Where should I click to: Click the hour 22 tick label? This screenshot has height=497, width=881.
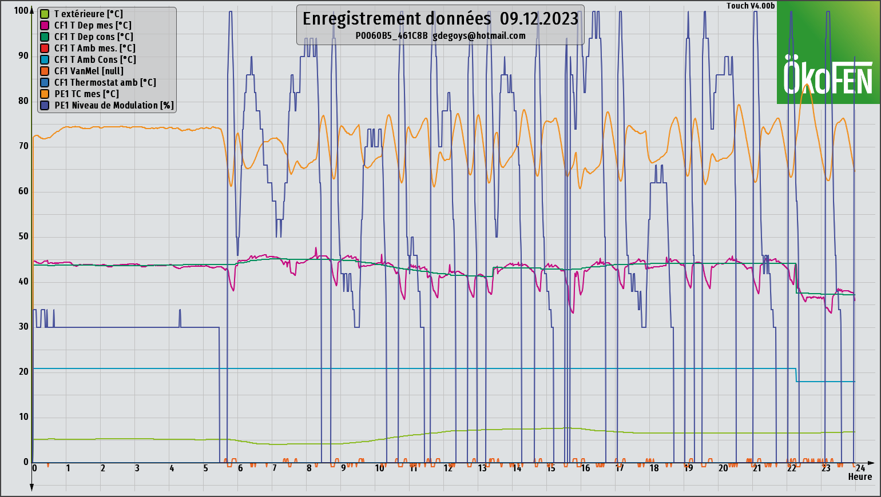(x=792, y=468)
